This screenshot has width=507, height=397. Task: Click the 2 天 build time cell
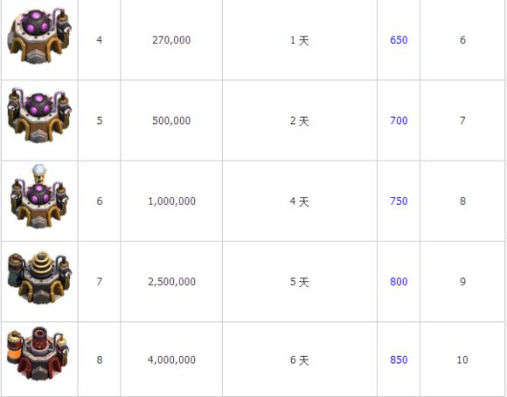point(300,120)
